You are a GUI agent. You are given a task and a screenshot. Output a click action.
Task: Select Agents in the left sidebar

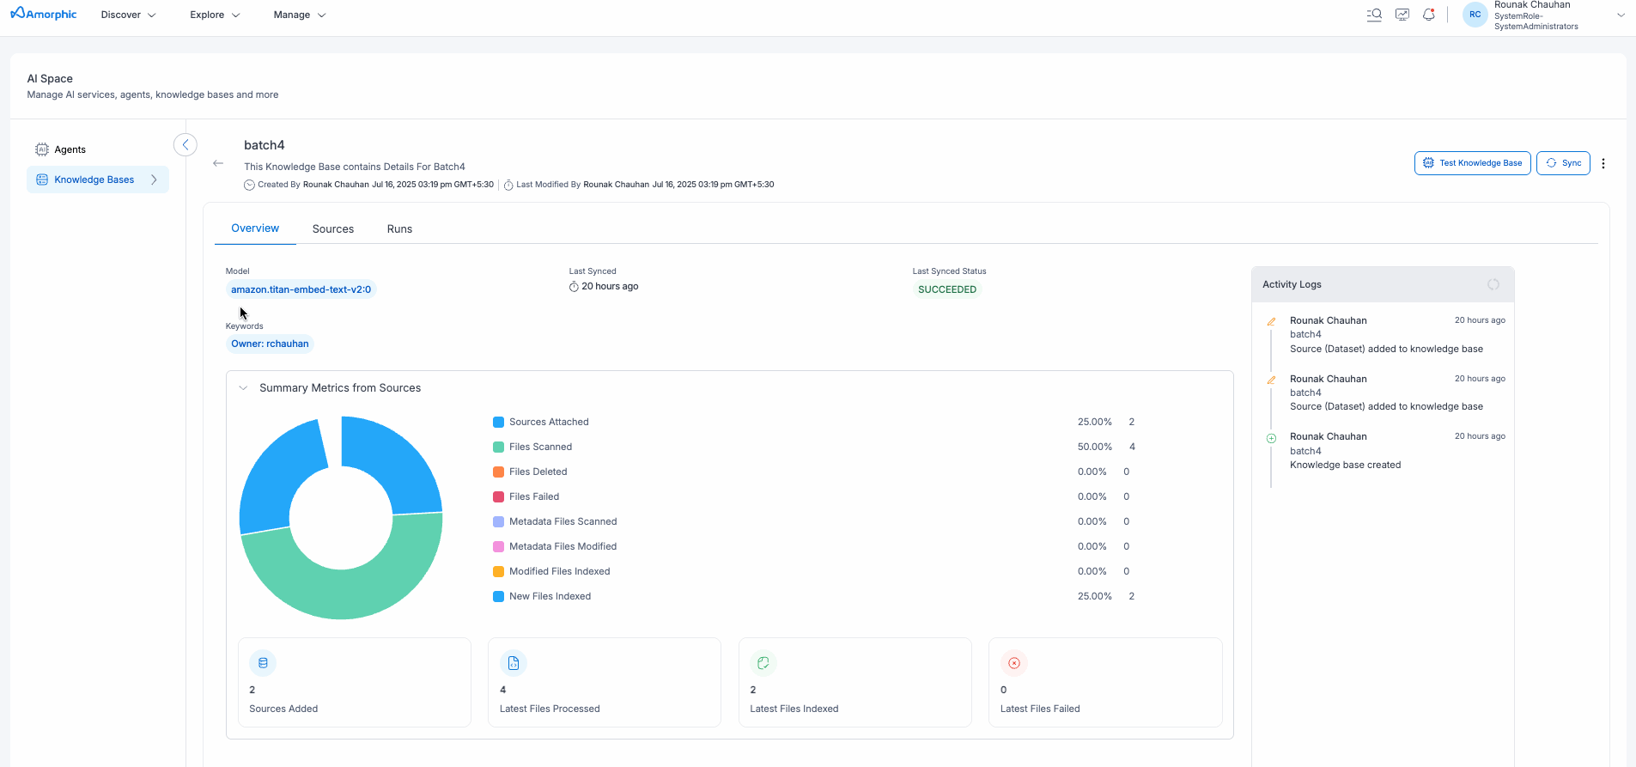pyautogui.click(x=70, y=149)
